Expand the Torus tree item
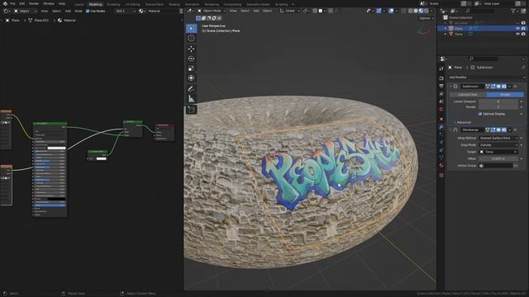Image resolution: width=529 pixels, height=297 pixels. tap(446, 34)
